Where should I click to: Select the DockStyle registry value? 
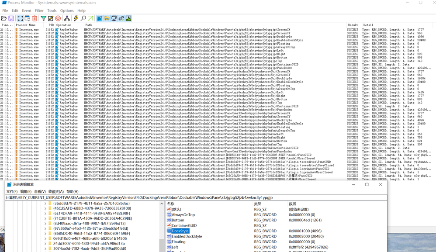(180, 231)
